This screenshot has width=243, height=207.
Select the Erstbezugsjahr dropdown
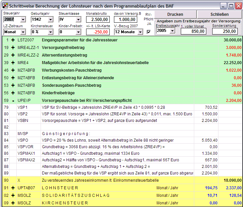172,31
